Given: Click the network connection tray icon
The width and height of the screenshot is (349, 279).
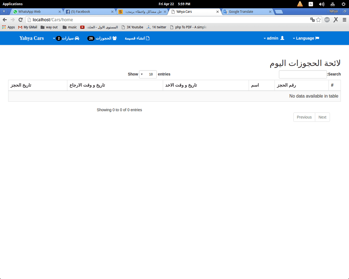Looking at the screenshot, I should point(332,4).
